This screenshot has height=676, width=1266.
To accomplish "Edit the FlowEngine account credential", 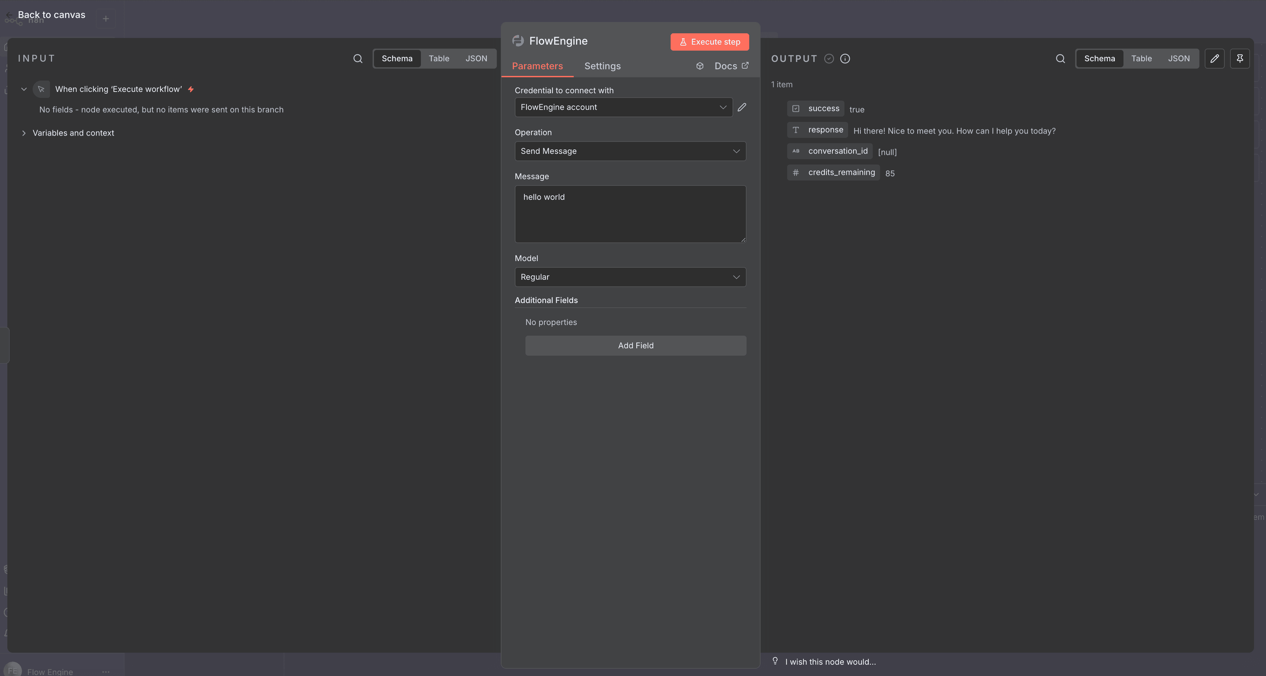I will (x=742, y=107).
